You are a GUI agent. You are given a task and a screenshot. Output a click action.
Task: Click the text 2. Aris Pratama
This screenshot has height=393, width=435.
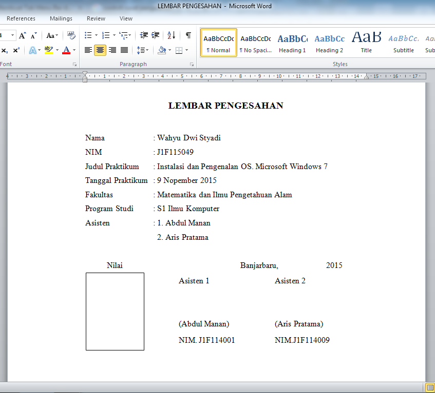pyautogui.click(x=182, y=237)
